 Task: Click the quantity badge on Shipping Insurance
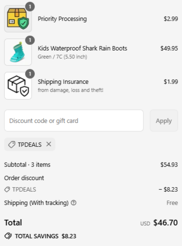coord(30,74)
